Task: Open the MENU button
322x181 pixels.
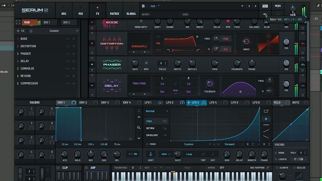Action: click(x=278, y=6)
